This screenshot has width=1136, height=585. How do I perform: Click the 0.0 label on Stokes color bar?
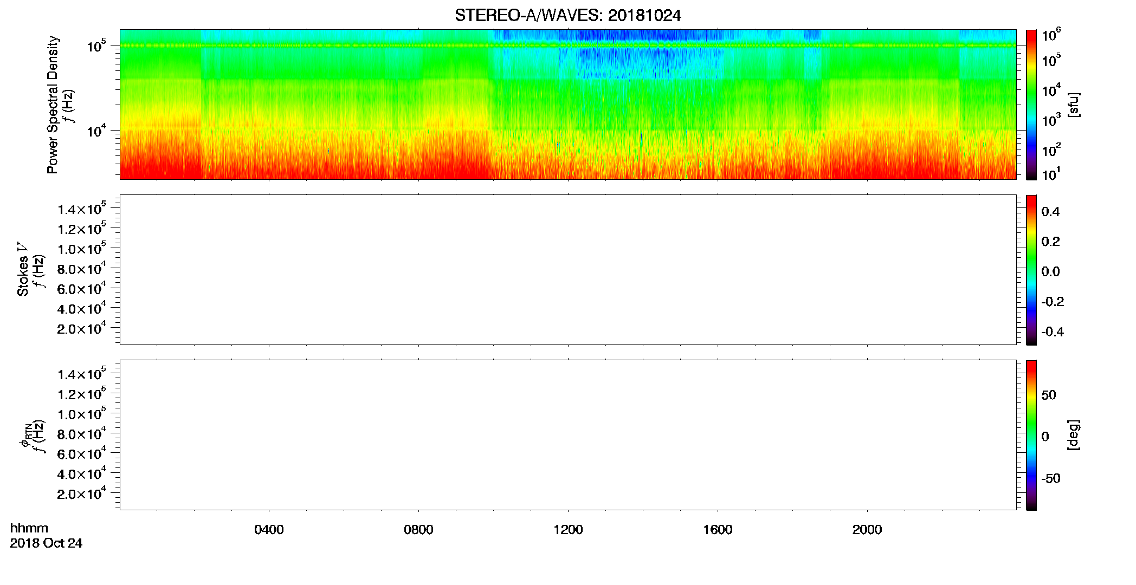click(1050, 272)
